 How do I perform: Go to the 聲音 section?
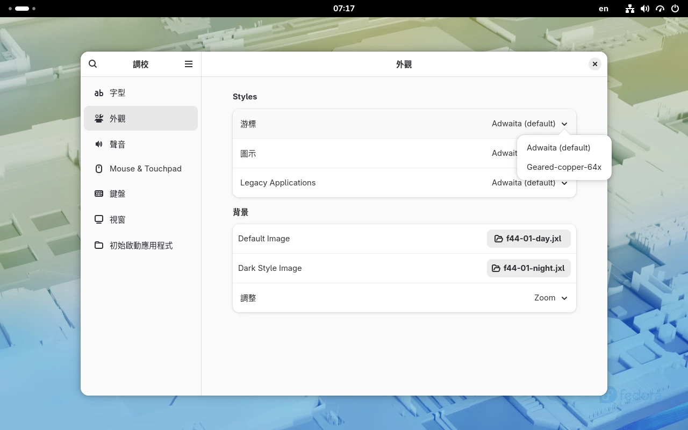[x=141, y=144]
